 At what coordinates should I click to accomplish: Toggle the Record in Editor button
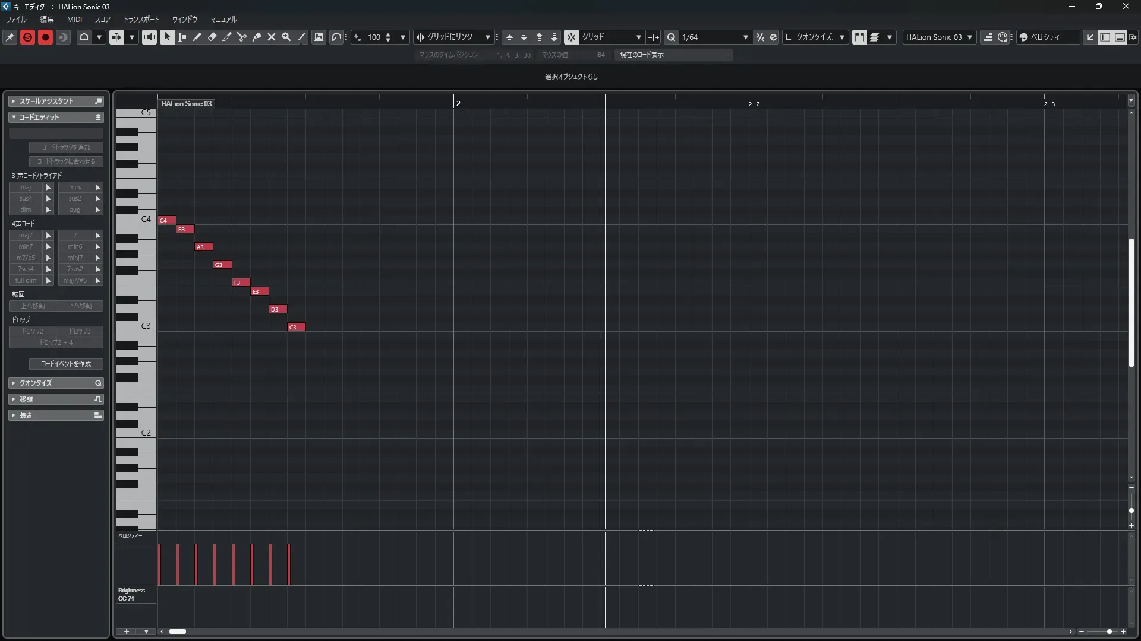45,37
